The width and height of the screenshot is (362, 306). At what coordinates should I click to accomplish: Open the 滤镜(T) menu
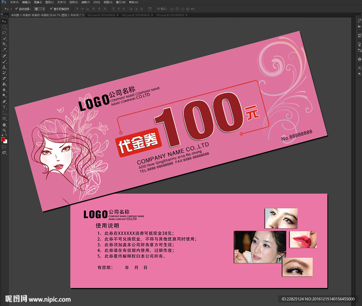pos(84,2)
